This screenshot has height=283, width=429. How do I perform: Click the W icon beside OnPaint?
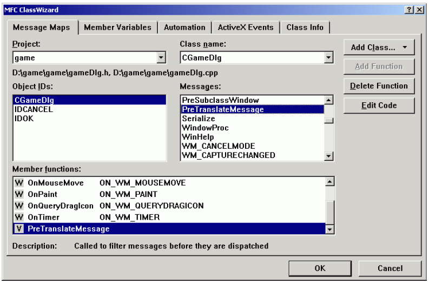point(19,194)
